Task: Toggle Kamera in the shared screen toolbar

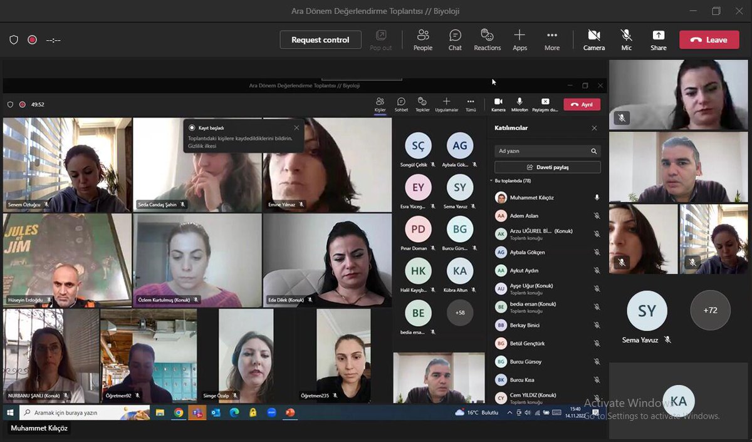Action: click(x=498, y=104)
